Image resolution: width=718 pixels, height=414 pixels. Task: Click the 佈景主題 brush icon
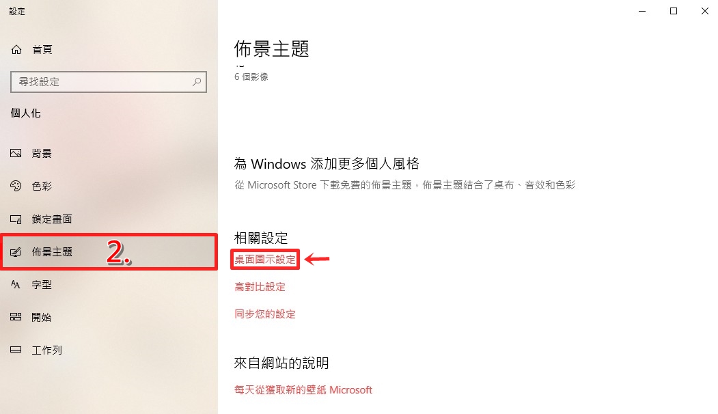pyautogui.click(x=16, y=252)
